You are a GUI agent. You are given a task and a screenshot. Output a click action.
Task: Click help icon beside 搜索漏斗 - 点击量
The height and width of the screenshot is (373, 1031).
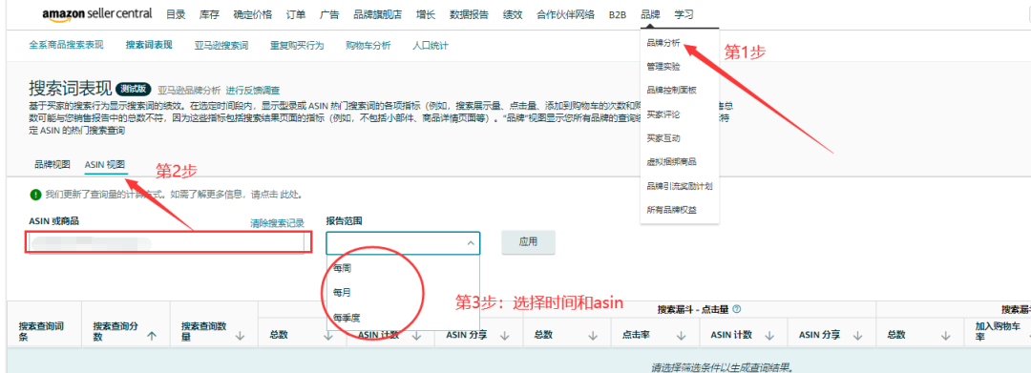736,309
